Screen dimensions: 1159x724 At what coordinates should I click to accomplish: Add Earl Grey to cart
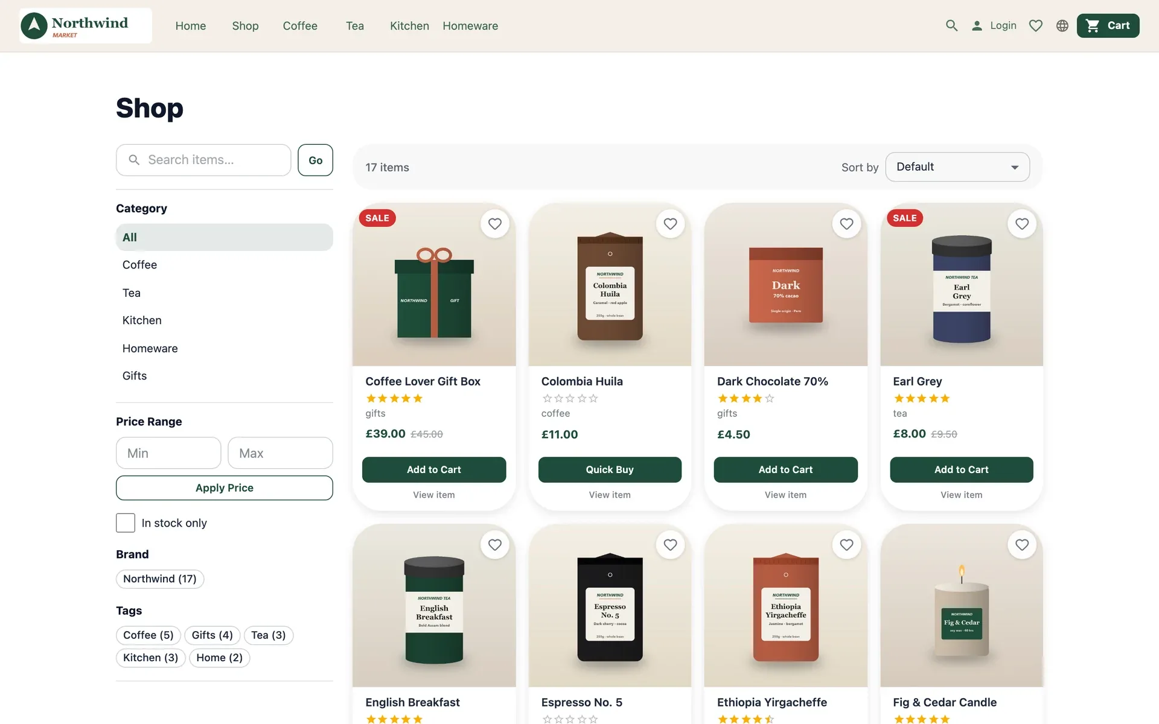pyautogui.click(x=962, y=469)
